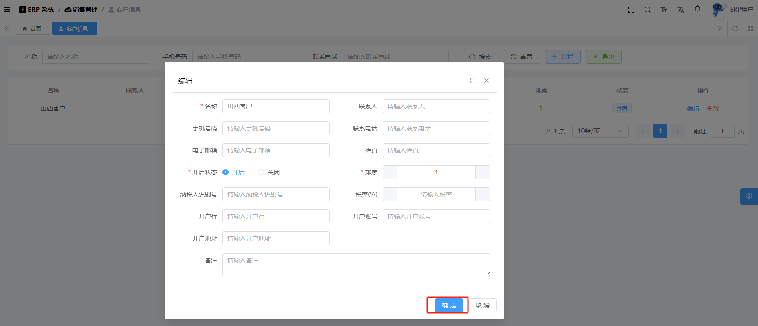Click the 取消 button
This screenshot has height=326, width=758.
482,305
